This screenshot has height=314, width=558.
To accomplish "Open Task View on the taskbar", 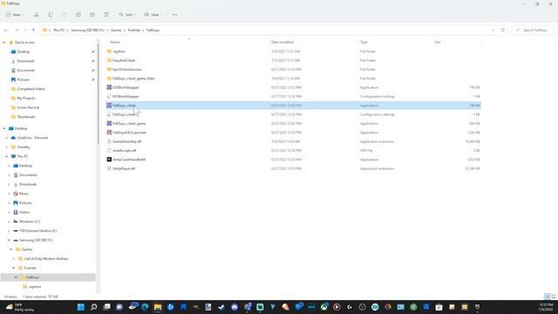I will 106,307.
